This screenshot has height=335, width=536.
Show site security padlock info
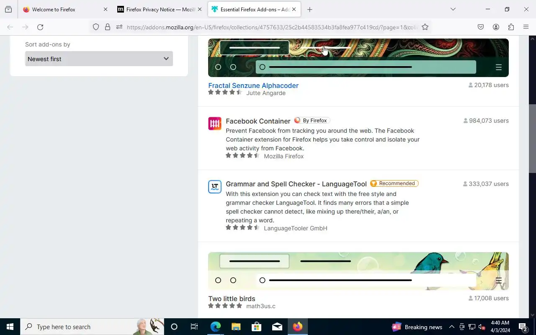[x=108, y=27]
